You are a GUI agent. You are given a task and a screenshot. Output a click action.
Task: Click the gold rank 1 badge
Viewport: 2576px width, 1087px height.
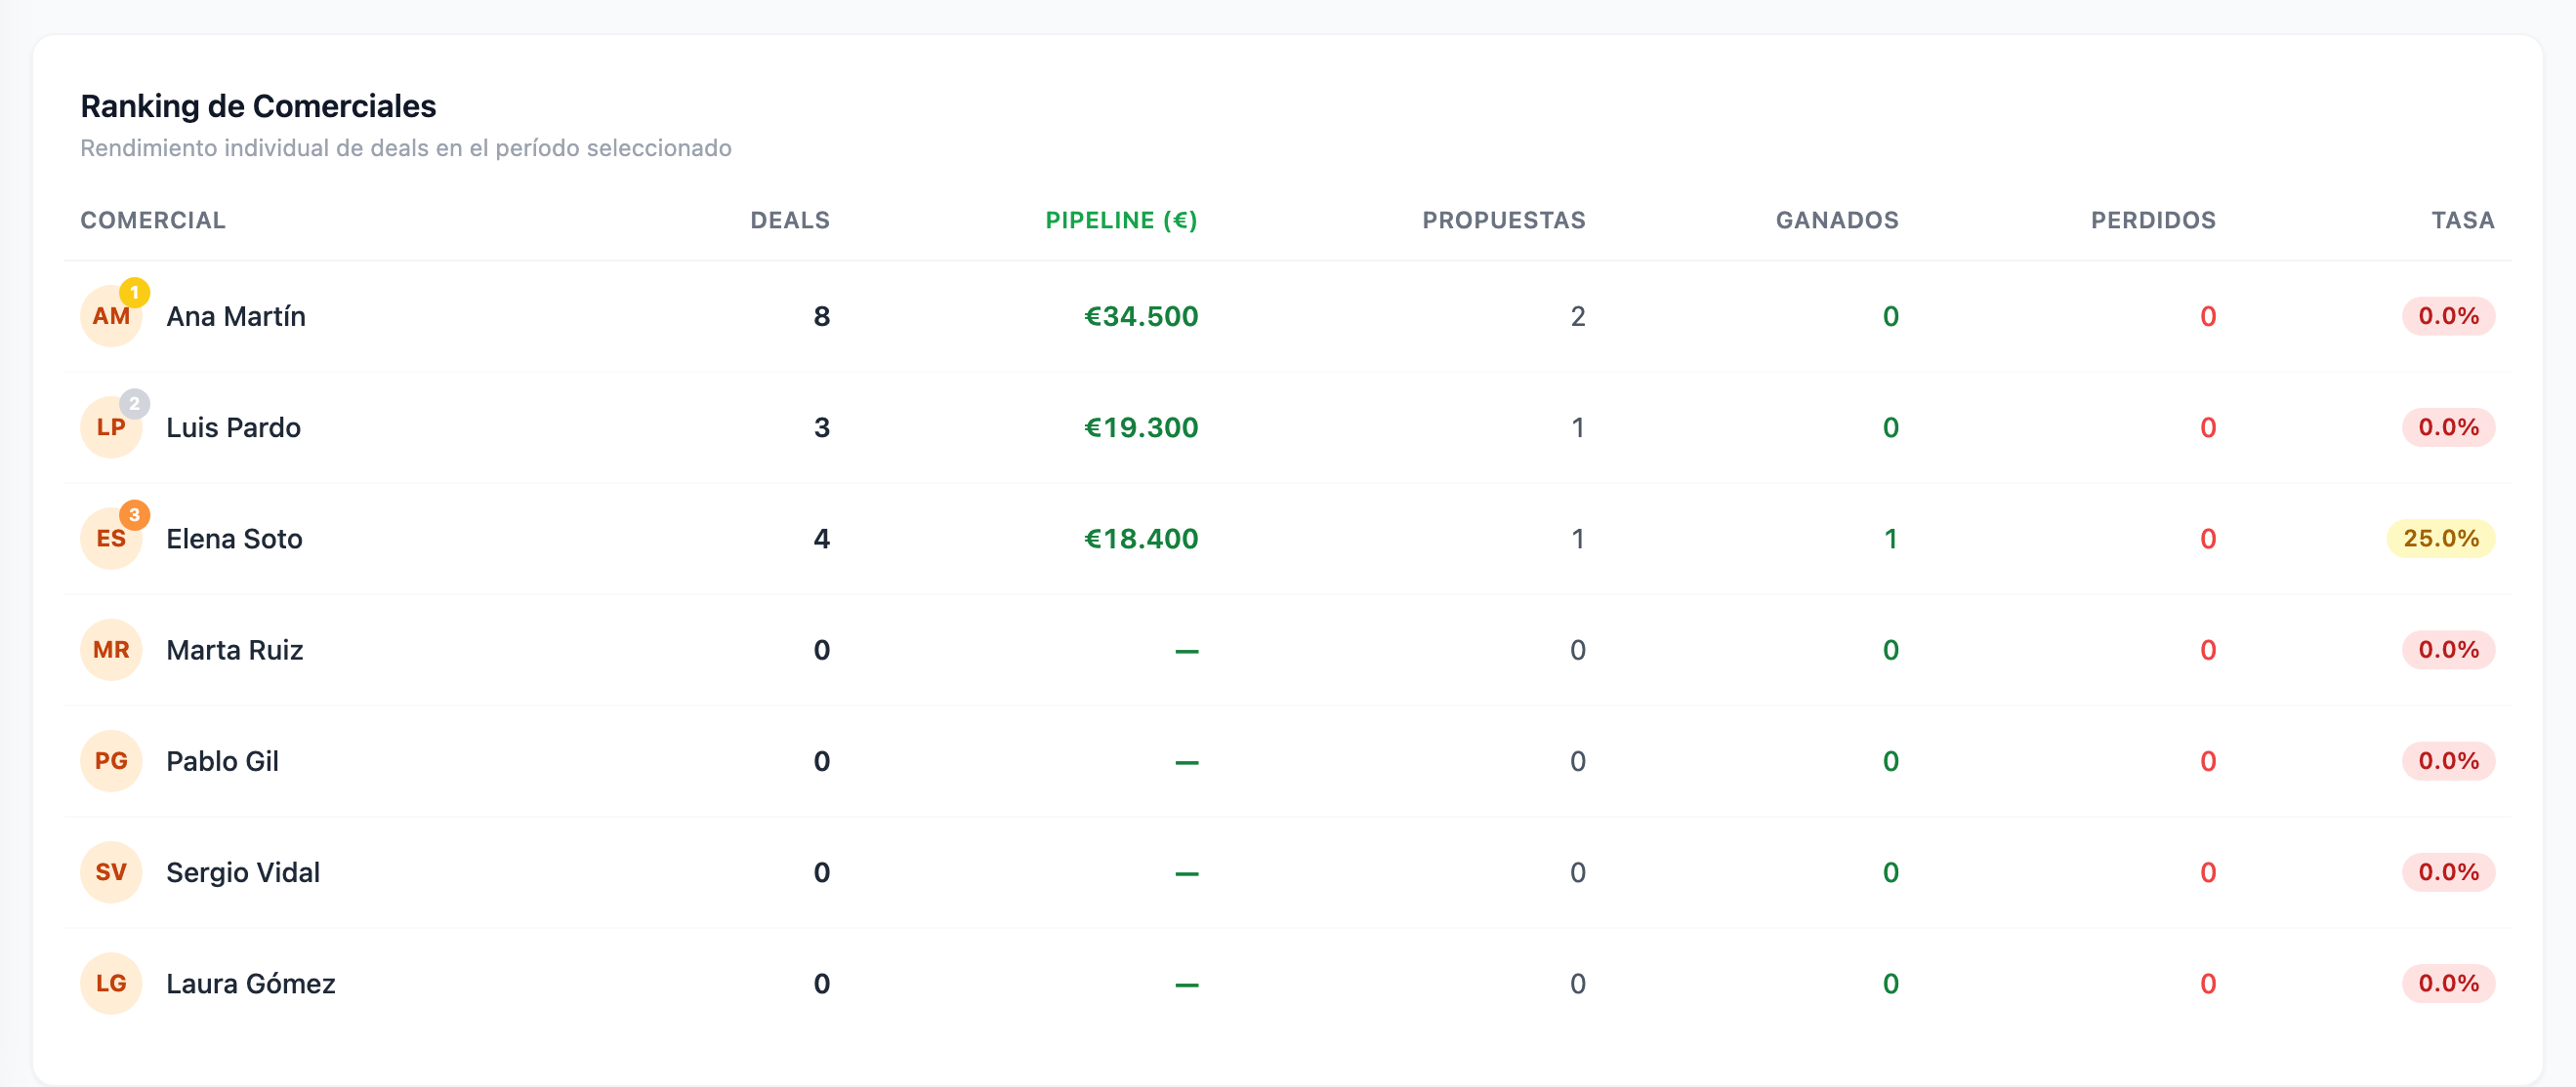tap(135, 293)
